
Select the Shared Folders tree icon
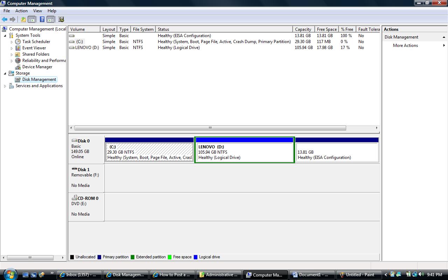[18, 54]
